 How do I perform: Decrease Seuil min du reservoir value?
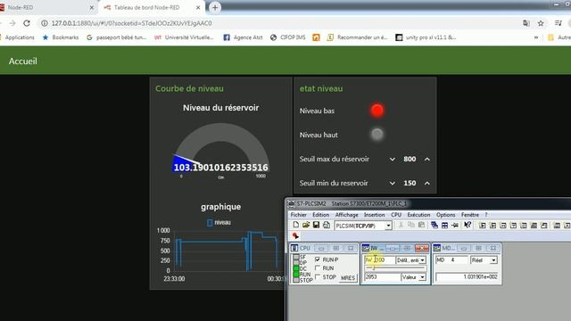coord(393,183)
